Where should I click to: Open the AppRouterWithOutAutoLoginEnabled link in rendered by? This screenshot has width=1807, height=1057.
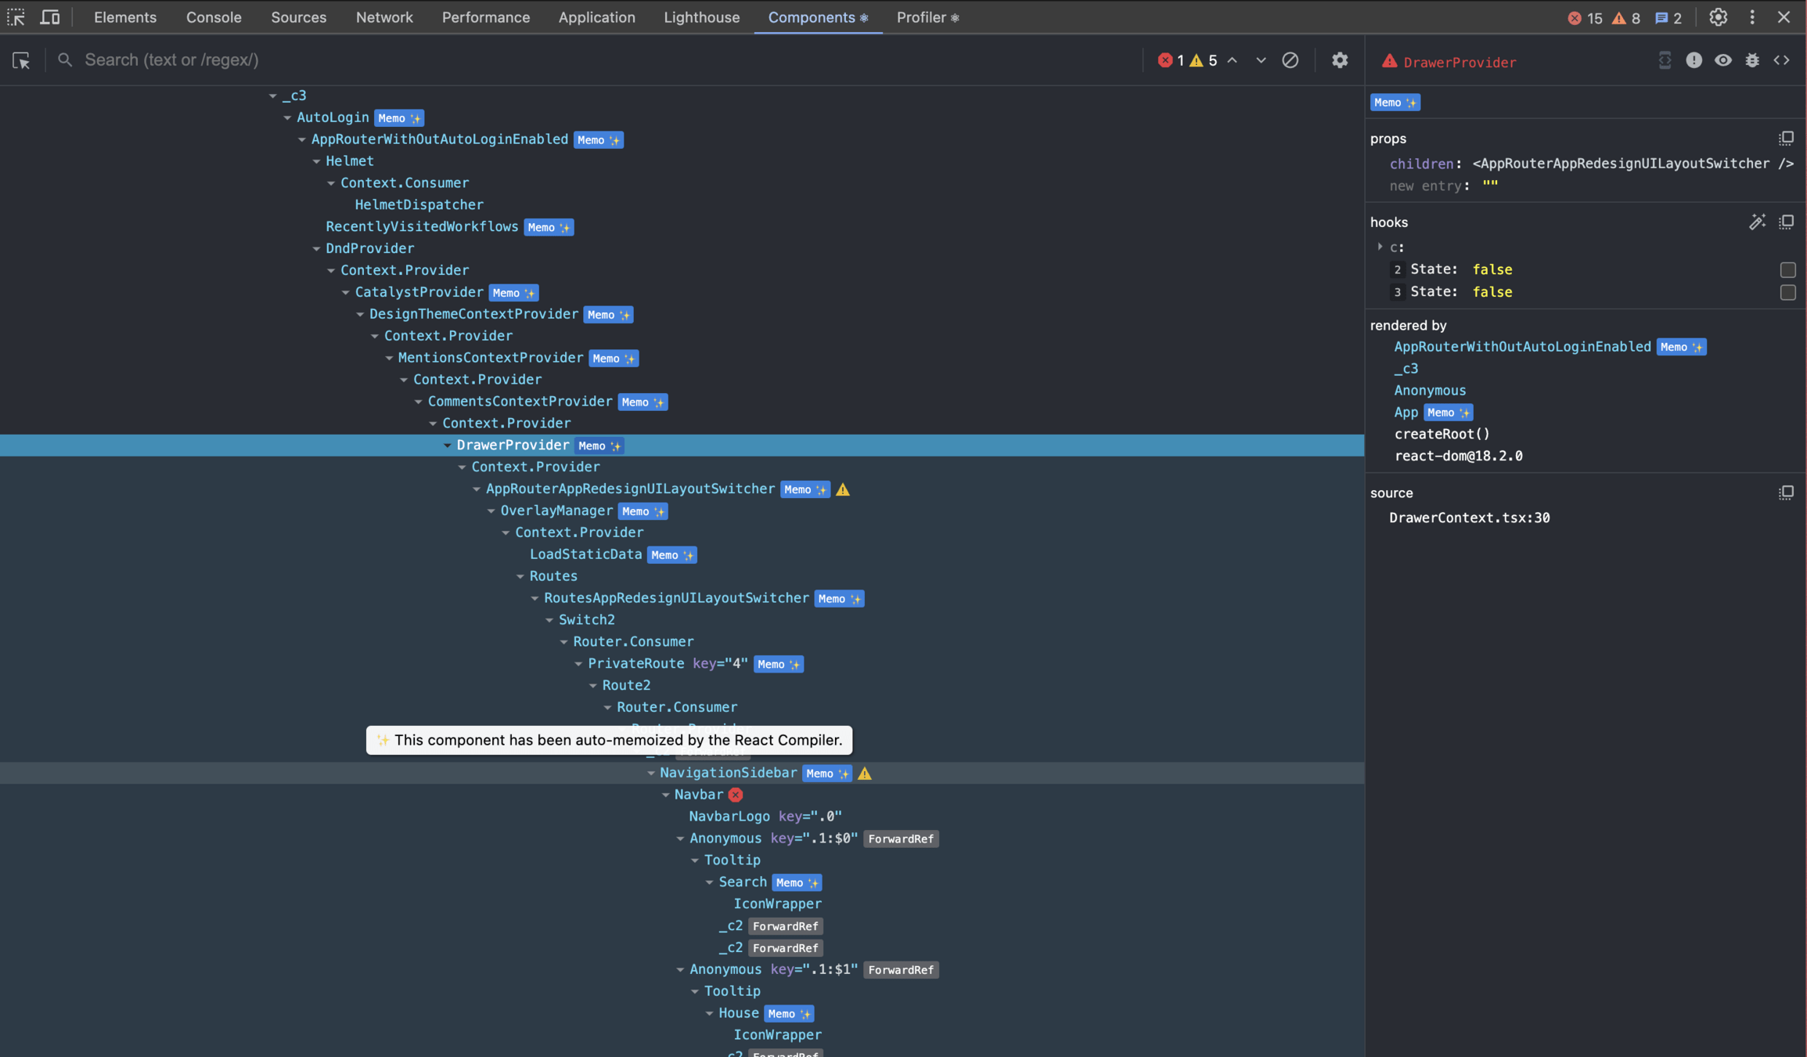(x=1521, y=347)
